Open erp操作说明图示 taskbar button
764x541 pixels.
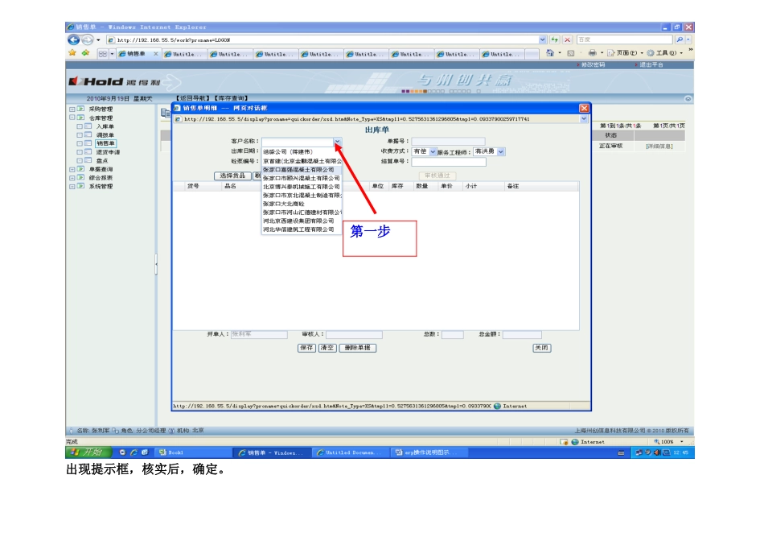click(x=430, y=452)
